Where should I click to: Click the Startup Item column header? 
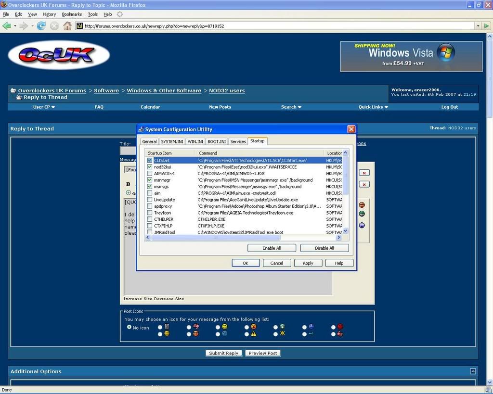(170, 153)
